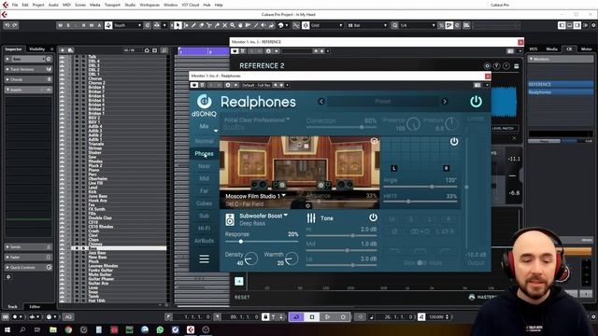Click the Cubase icon in the taskbar

(191, 329)
